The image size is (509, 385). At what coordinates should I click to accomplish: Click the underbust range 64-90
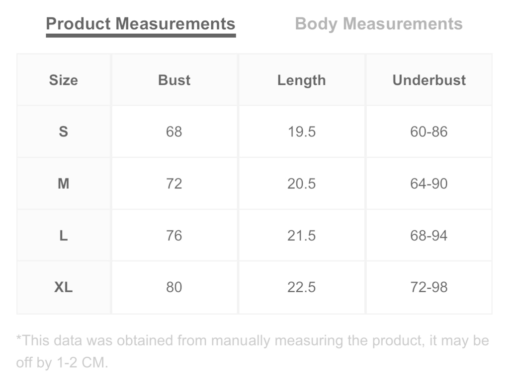[429, 184]
